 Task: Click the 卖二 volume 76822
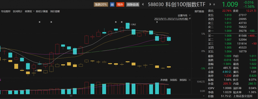pos(243,27)
